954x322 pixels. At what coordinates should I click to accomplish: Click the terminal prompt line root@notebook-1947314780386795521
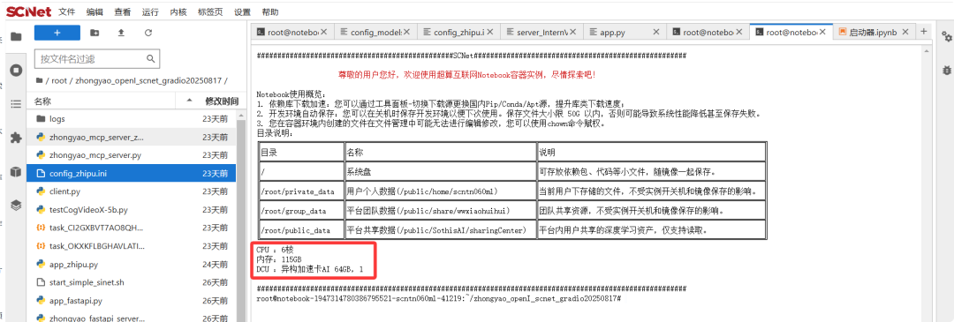click(x=438, y=299)
